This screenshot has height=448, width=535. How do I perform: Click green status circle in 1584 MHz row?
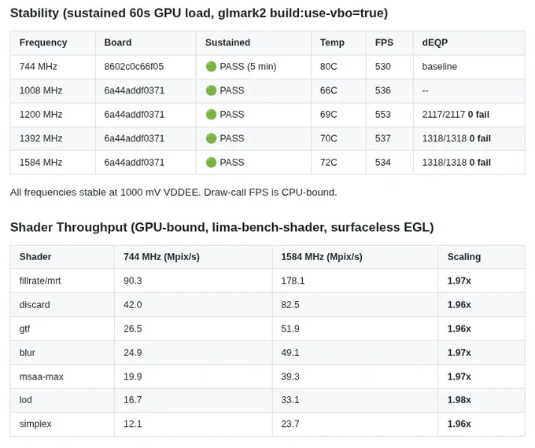pyautogui.click(x=211, y=162)
